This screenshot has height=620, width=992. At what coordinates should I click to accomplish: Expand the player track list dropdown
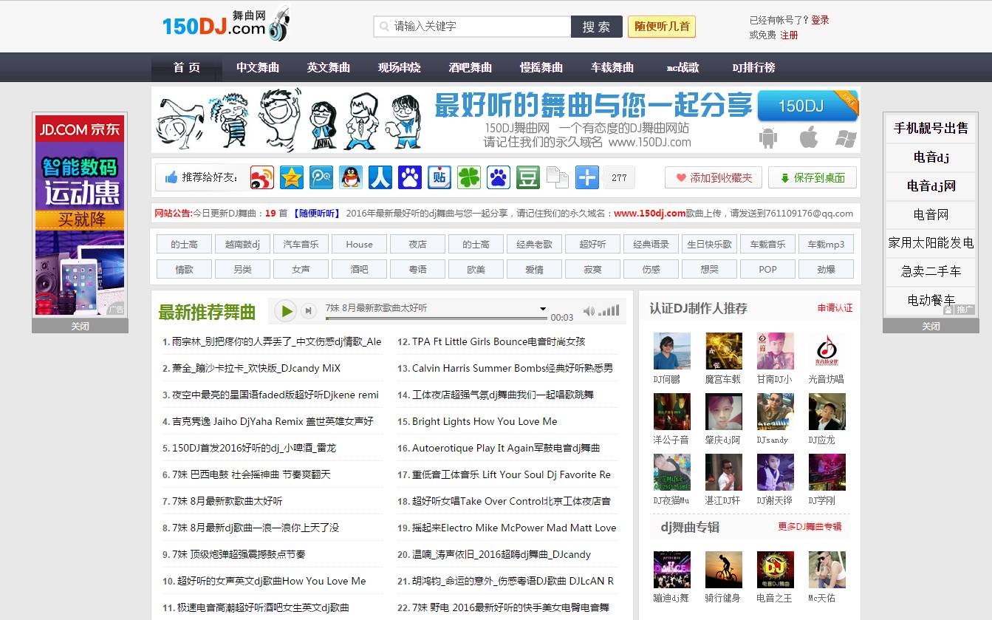point(543,309)
